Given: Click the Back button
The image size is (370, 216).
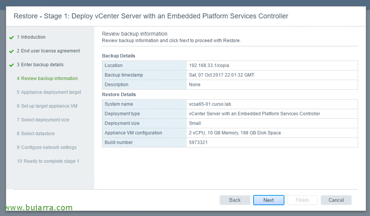Looking at the screenshot, I should coord(235,200).
